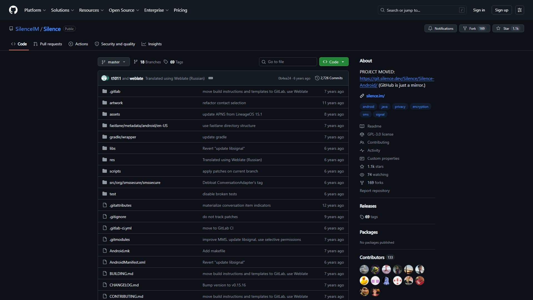Open the Security and quality tab
This screenshot has height=300, width=533.
[115, 44]
